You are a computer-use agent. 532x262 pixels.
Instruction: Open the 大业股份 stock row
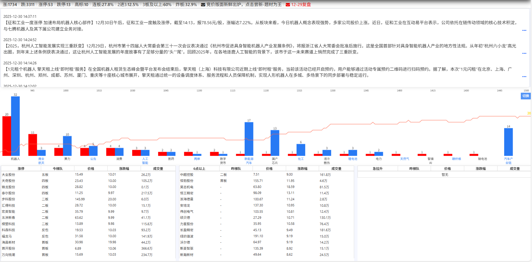click(8, 175)
